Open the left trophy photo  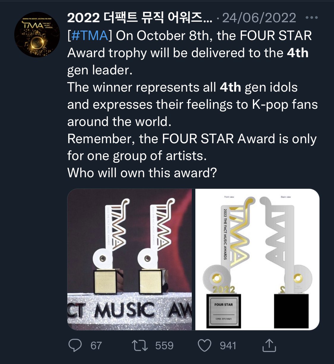tap(129, 259)
